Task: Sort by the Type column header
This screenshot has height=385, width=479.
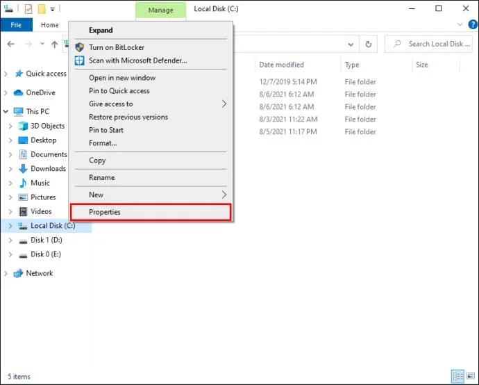Action: pos(376,65)
